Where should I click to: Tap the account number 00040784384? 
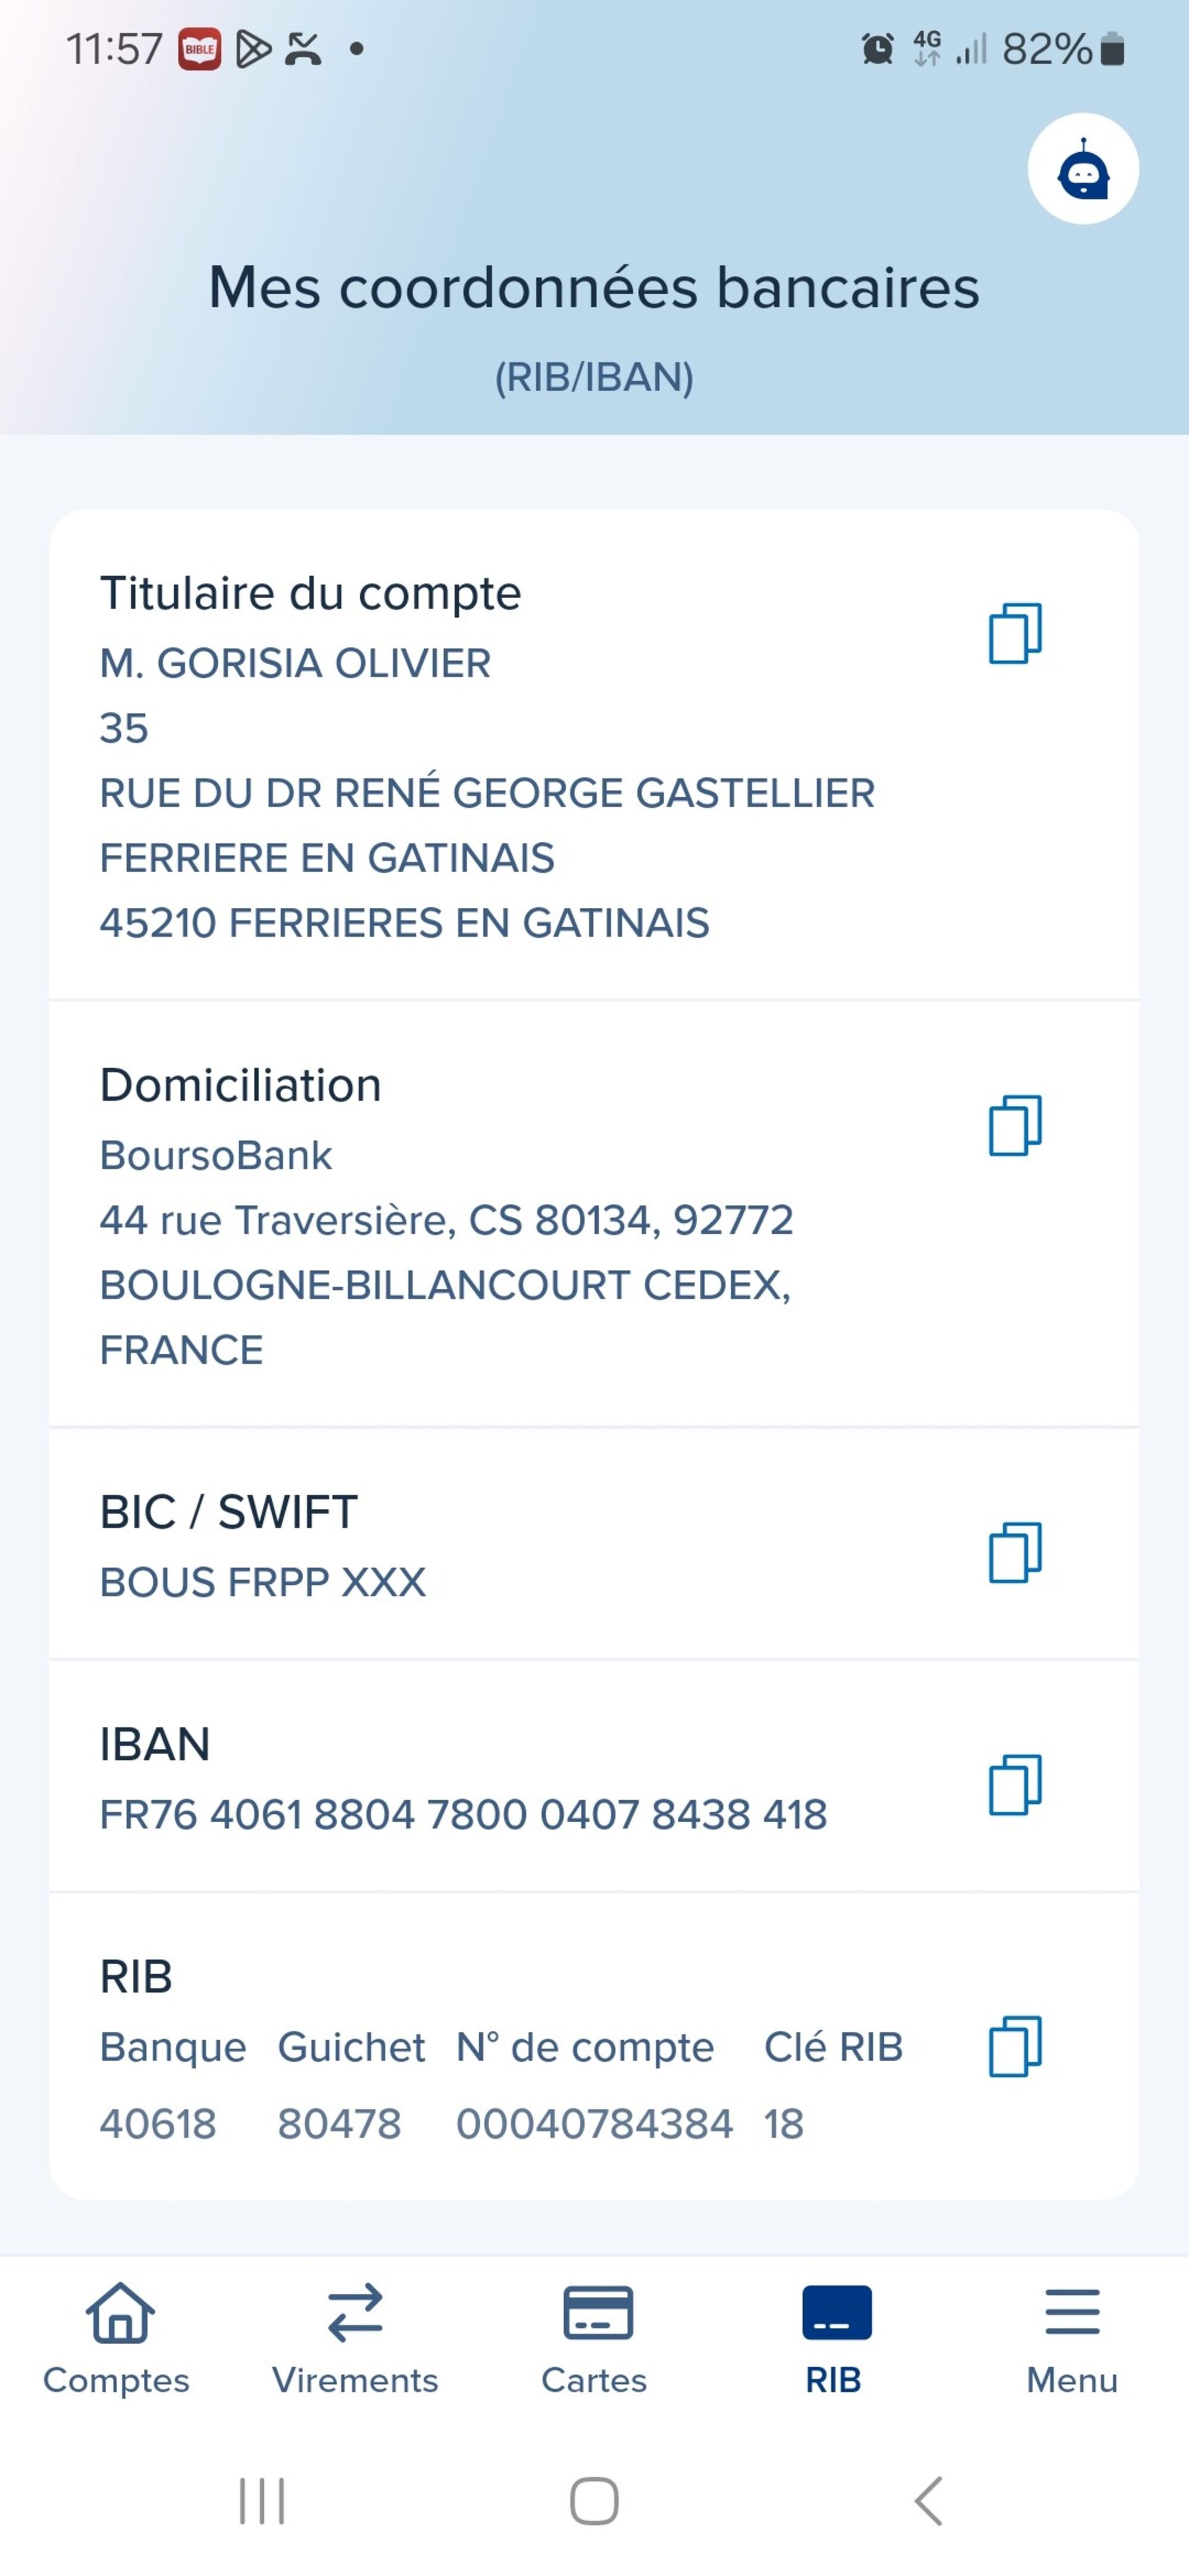(x=594, y=2123)
